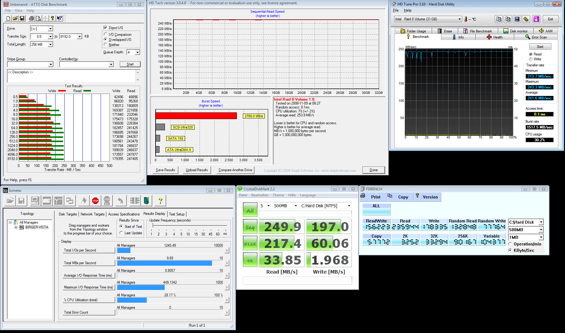
Task: Click the Duplicate Worker icon in Iometer toolbar
Action: pyautogui.click(x=70, y=201)
